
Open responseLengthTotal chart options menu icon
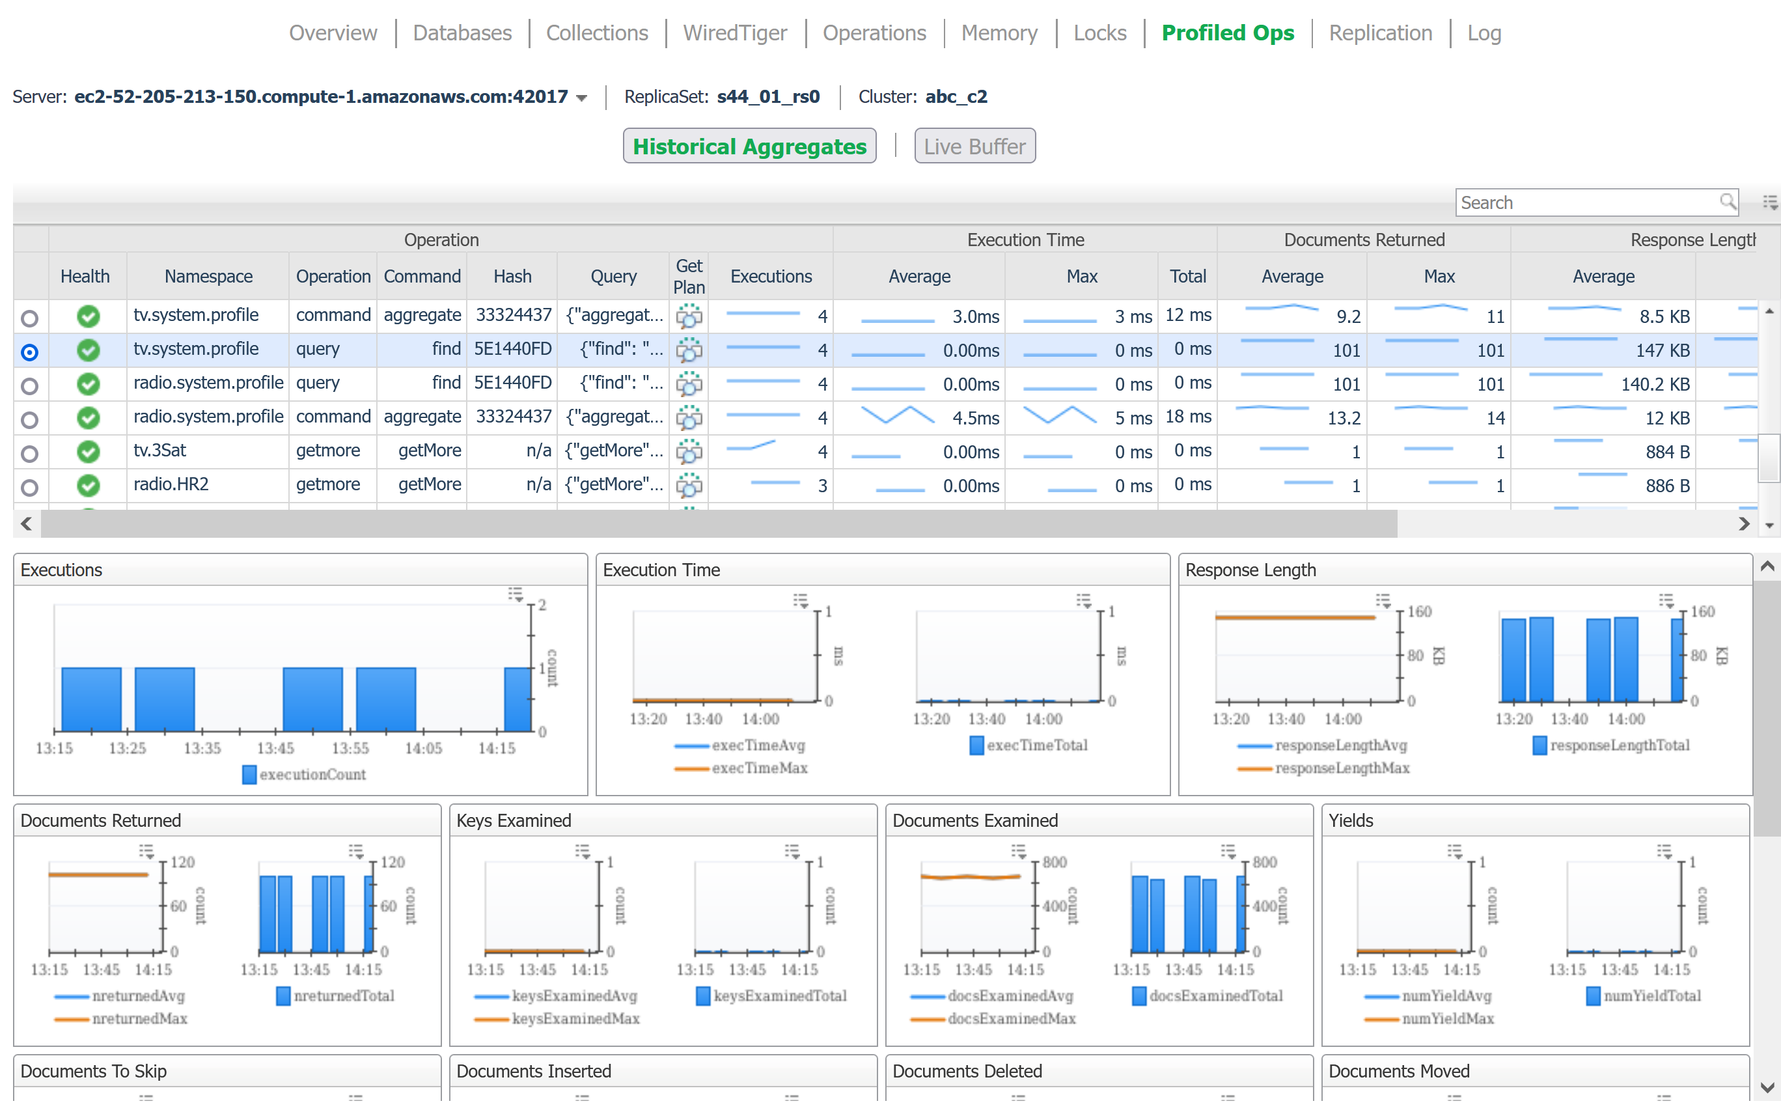pyautogui.click(x=1666, y=601)
